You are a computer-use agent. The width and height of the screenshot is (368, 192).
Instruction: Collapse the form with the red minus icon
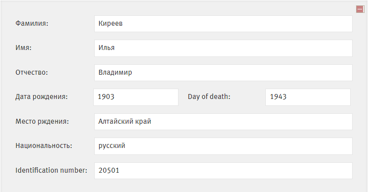click(x=360, y=9)
